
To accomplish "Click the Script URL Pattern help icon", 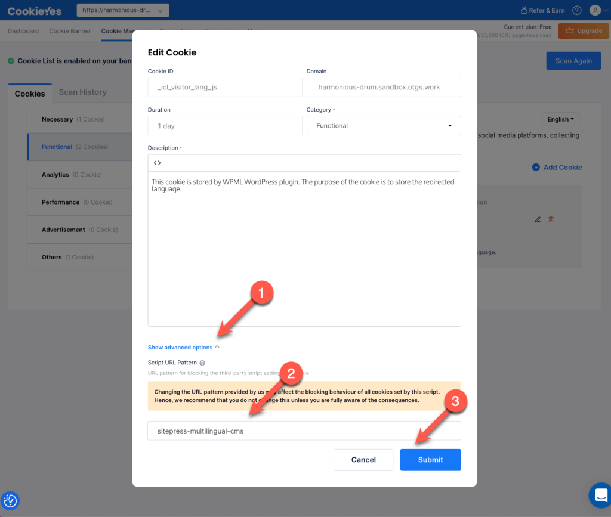I will point(202,363).
